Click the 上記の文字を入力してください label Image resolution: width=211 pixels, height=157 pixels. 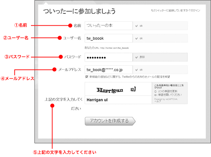point(63,104)
